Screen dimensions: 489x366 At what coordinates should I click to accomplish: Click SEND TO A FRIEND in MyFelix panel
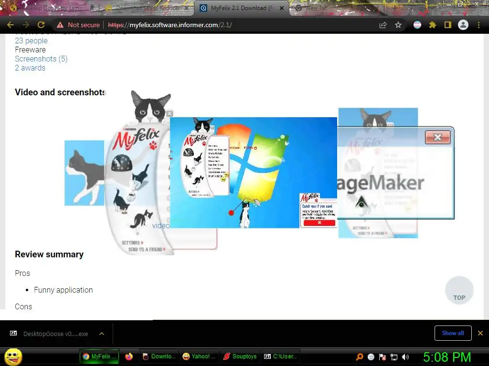[147, 250]
